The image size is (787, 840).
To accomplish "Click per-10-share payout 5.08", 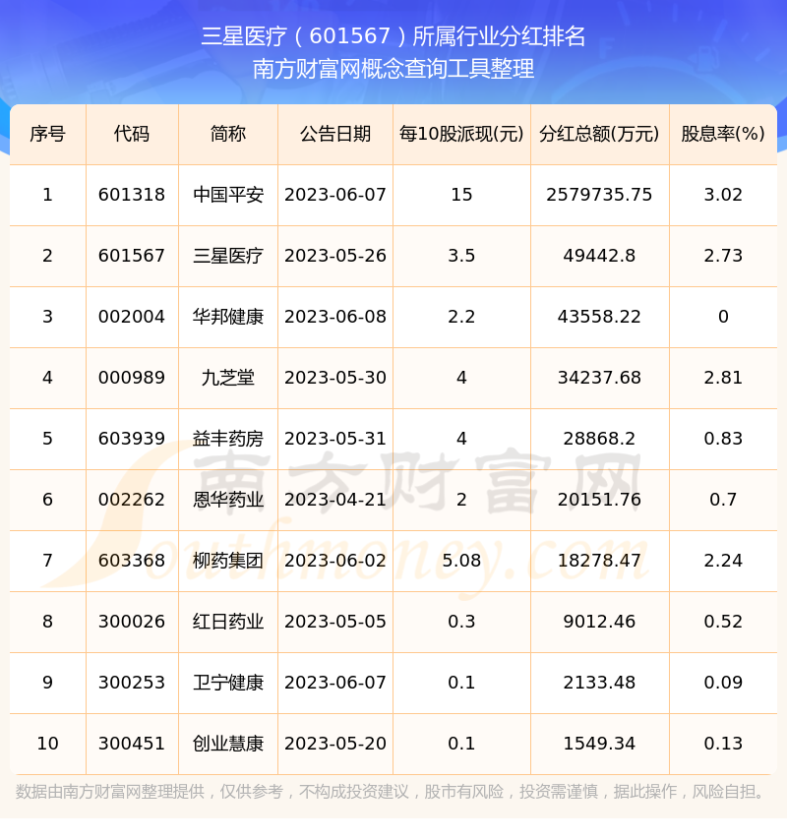I will click(x=461, y=562).
